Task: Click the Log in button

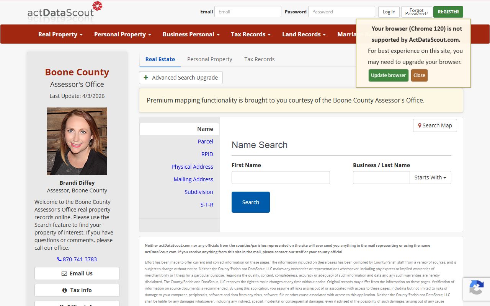Action: click(x=389, y=12)
